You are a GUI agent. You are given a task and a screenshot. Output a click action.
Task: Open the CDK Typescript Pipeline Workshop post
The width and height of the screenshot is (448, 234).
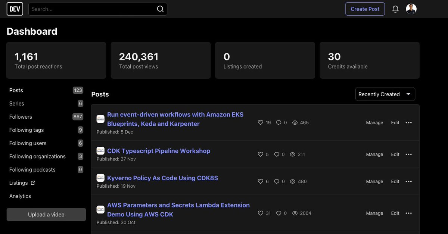click(x=159, y=151)
